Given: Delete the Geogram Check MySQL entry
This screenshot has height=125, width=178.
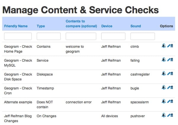Looking at the screenshot, I should coord(172,60).
